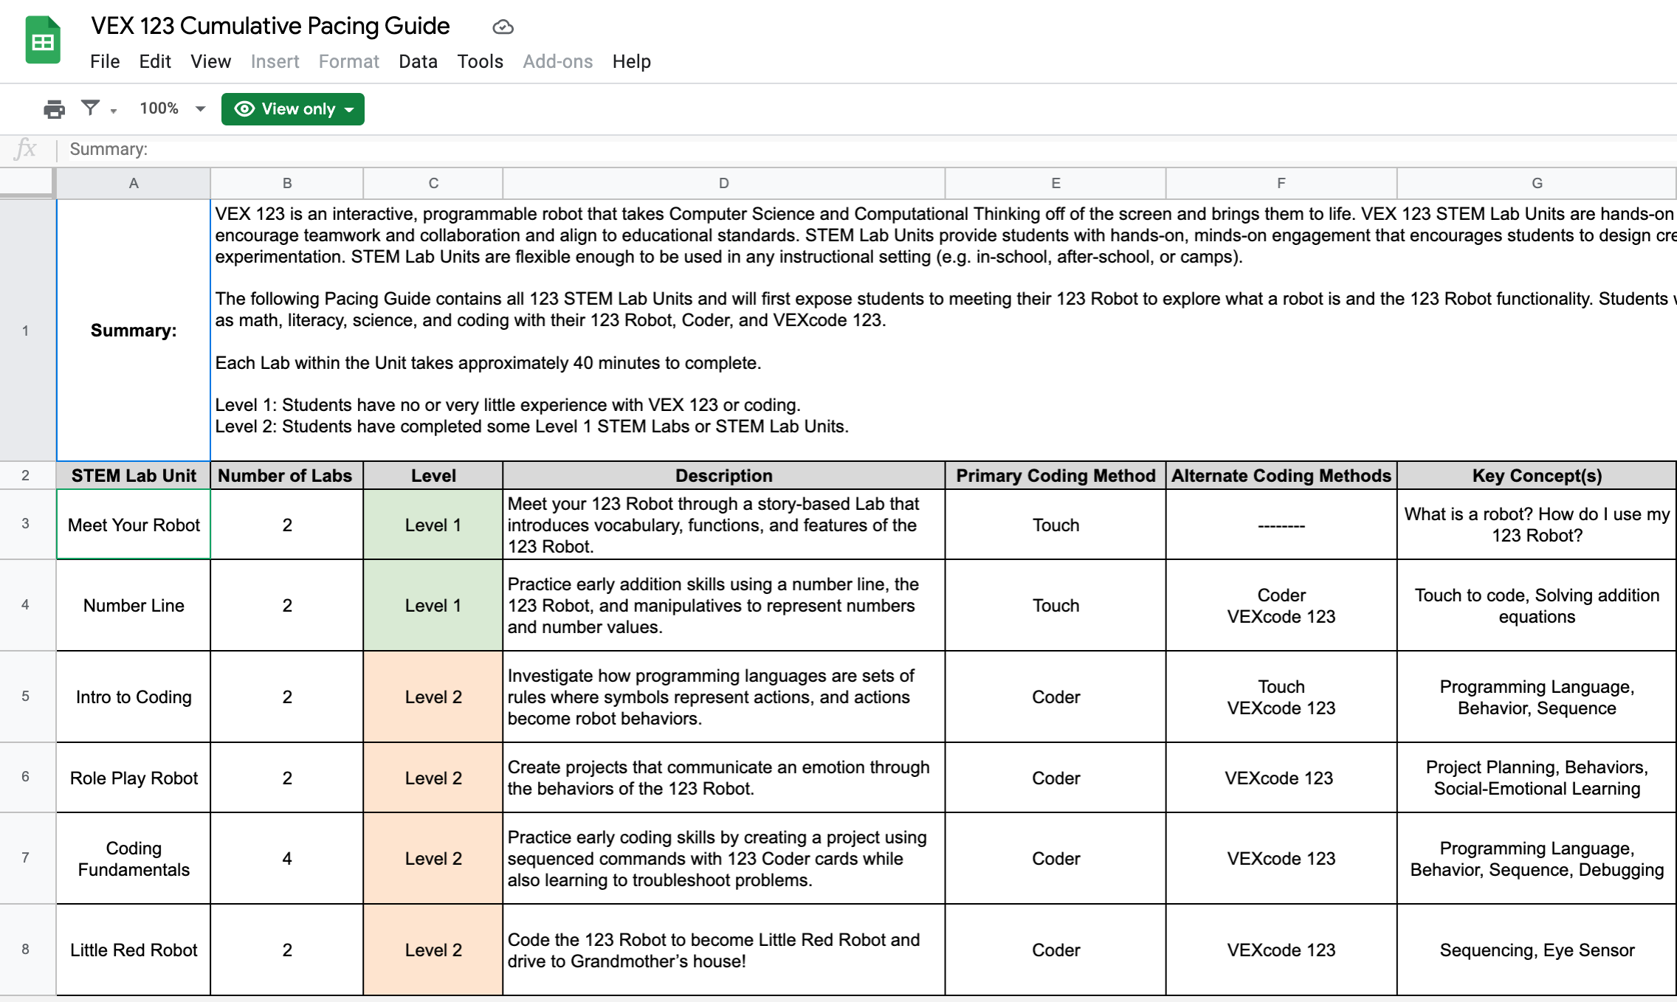Click the Summary label input field
Viewport: 1677px width, 1002px height.
[868, 149]
